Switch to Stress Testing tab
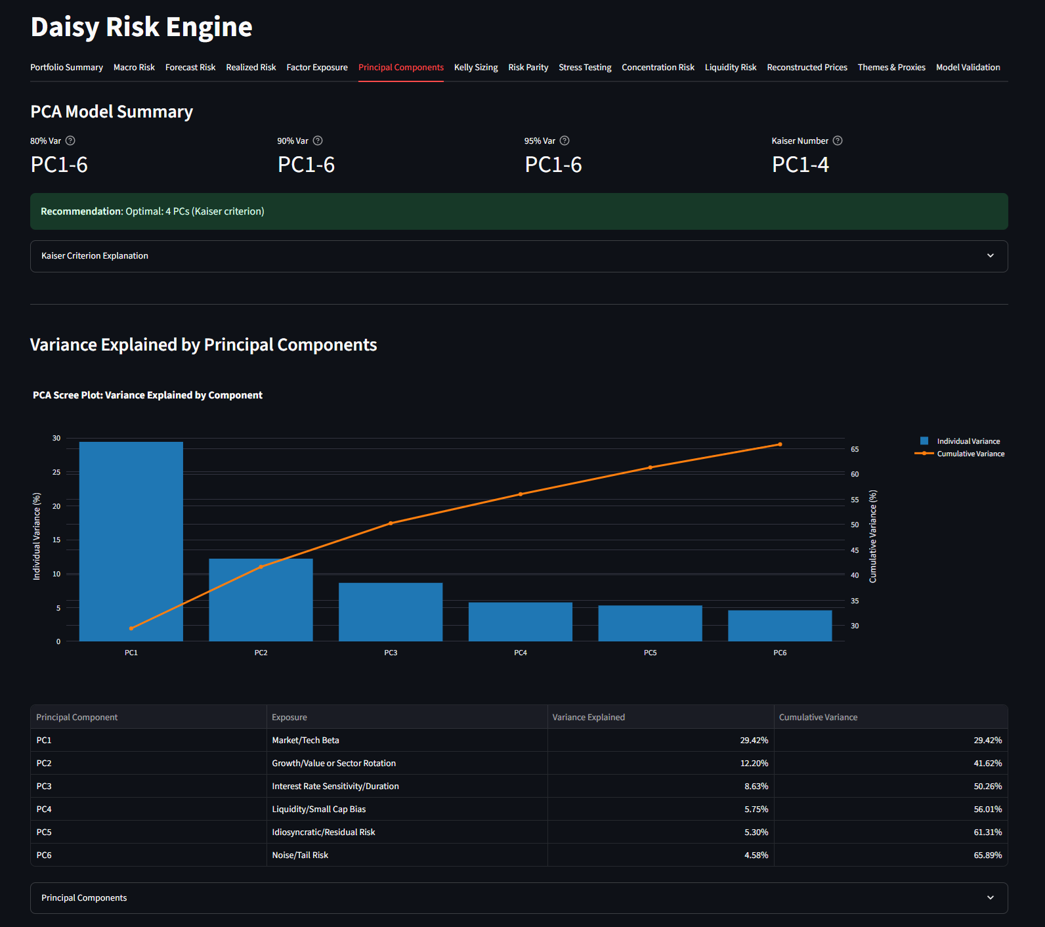Screen dimensions: 1045x927 [585, 68]
